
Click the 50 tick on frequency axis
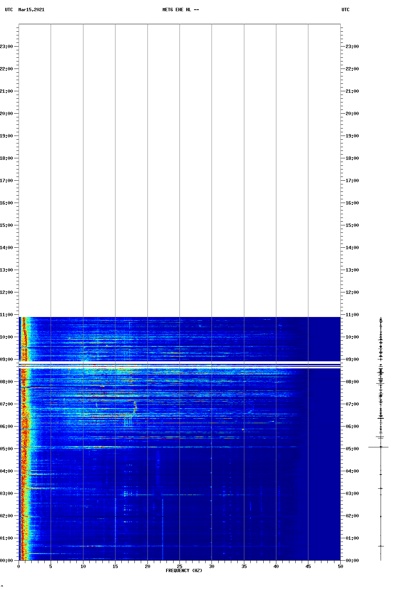coord(340,566)
